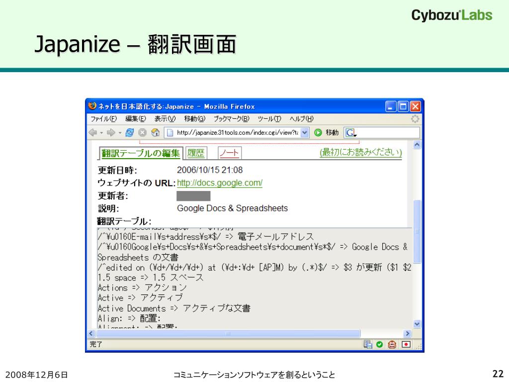
Task: Click the vertical scrollbar thumb
Action: [417, 232]
